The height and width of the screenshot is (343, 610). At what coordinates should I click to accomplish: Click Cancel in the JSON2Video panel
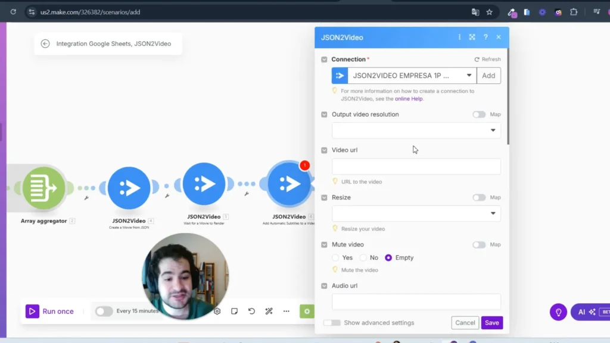coord(465,323)
